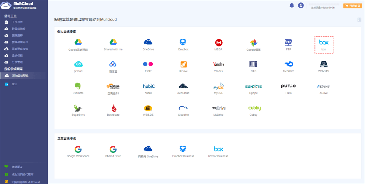Select CloudMe cloud icon
This screenshot has height=184, width=365.
click(183, 108)
